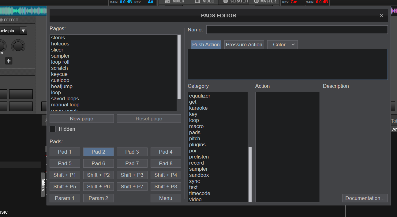Select Shift + P1 pad
This screenshot has width=397, height=217.
(65, 175)
